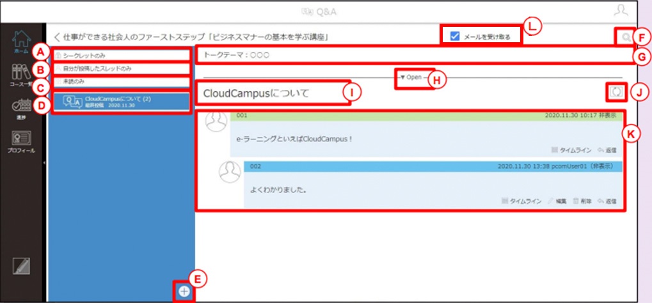This screenshot has width=652, height=303.
Task: Click 返信 on post 001
Action: pos(607,150)
